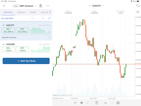Image resolution: width=141 pixels, height=106 pixels.
Task: Expand chart to fullscreen
Action: pyautogui.click(x=138, y=6)
